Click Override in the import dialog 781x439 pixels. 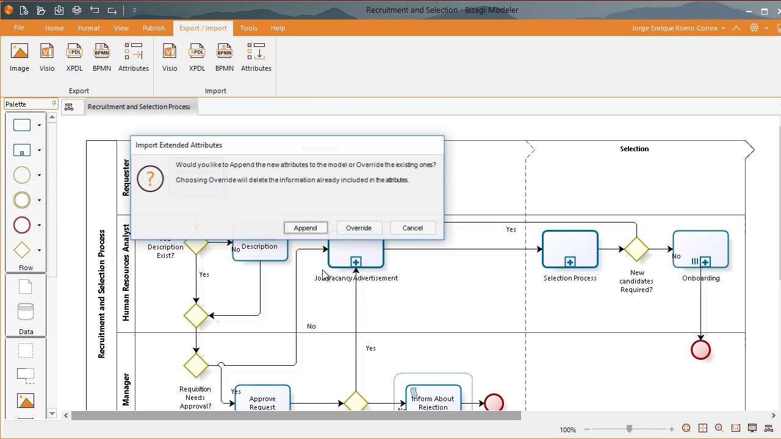pos(359,227)
